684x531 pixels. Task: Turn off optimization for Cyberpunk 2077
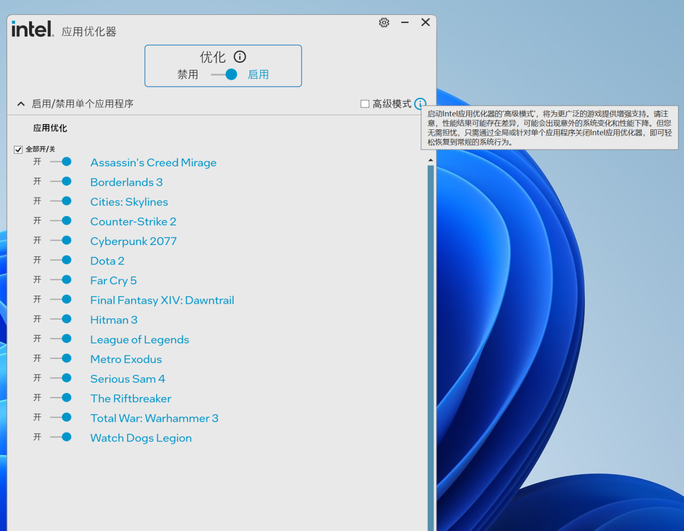(60, 240)
